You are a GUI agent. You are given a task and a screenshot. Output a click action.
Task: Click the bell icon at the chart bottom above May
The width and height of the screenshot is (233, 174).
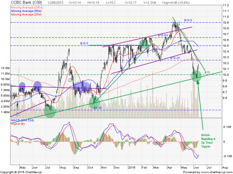[x=17, y=114]
